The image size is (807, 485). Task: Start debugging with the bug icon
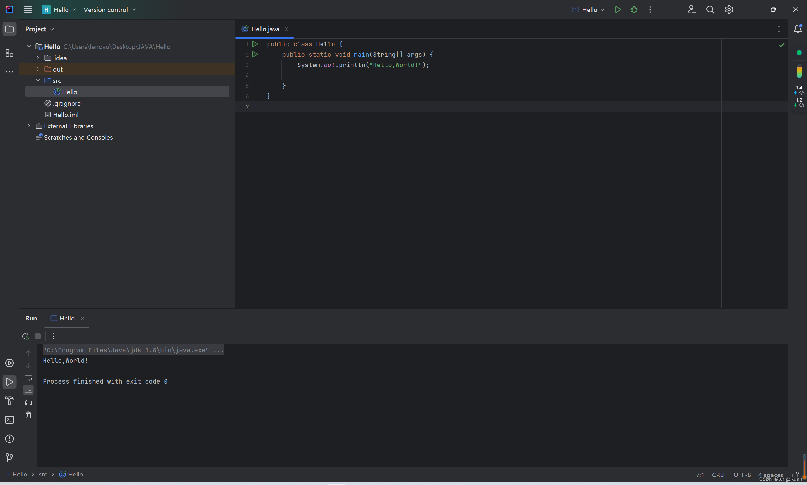(x=634, y=9)
